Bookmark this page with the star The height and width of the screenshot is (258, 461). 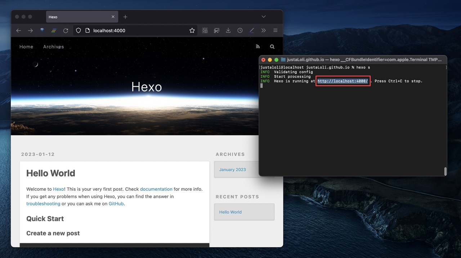[192, 31]
